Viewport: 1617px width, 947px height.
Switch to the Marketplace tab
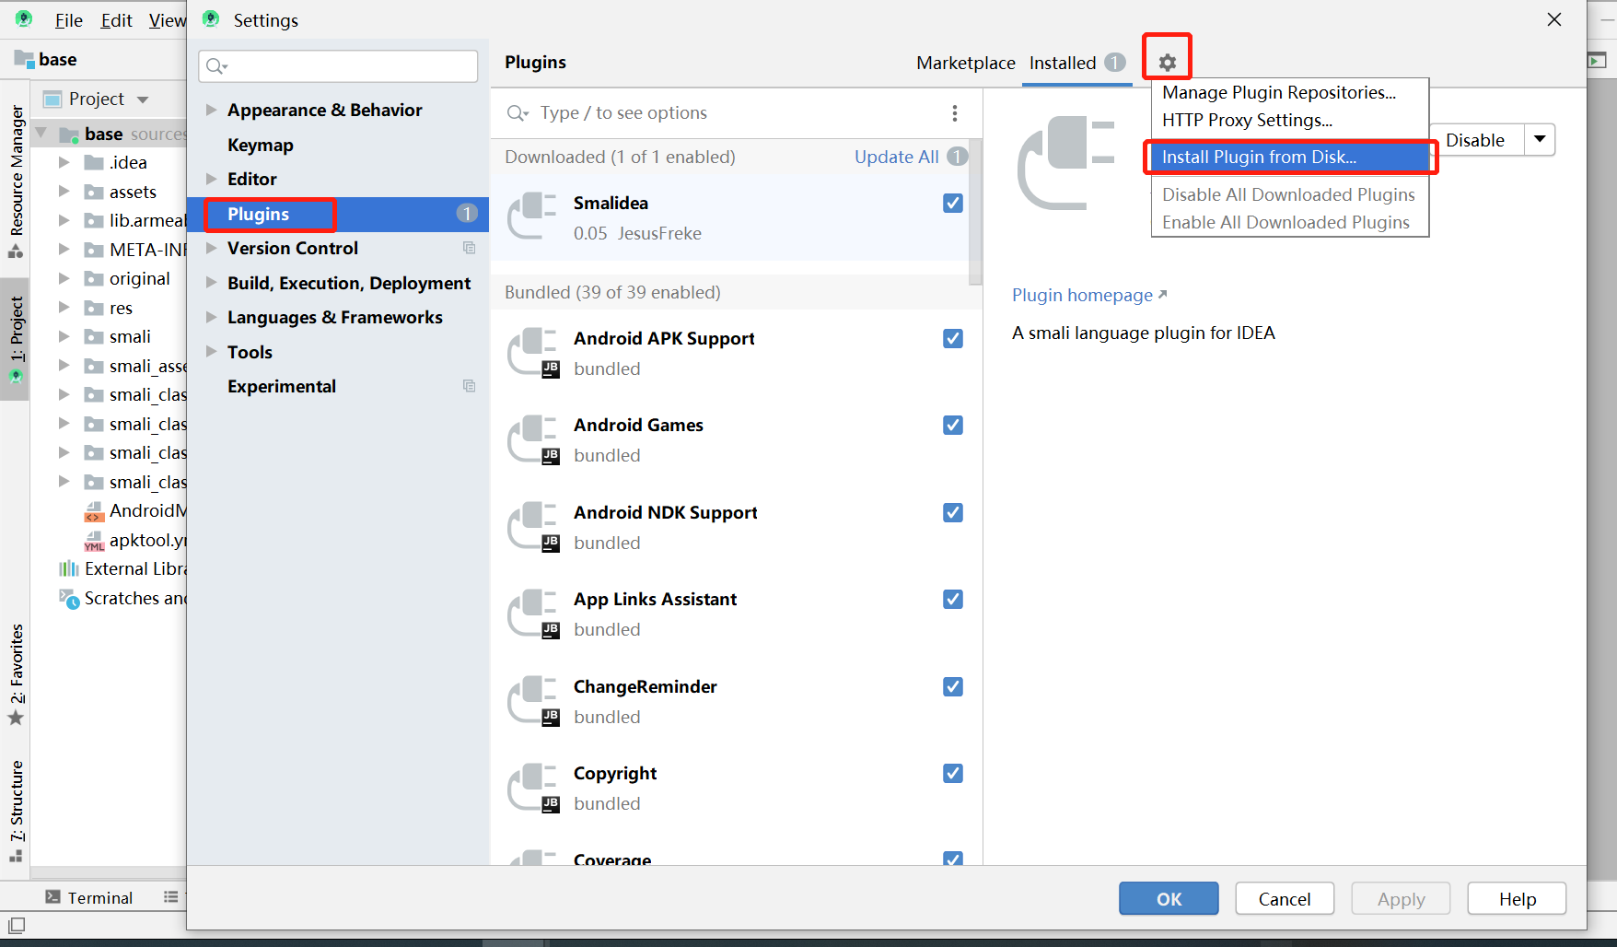click(965, 63)
